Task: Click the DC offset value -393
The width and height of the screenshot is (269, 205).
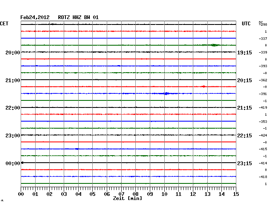Action: click(263, 66)
